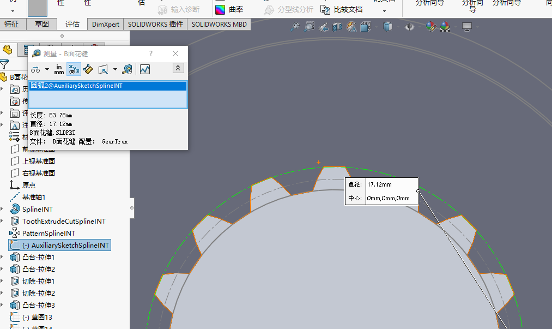Toggle the Hide/Show Items eye icon
The image size is (552, 329).
click(x=409, y=27)
